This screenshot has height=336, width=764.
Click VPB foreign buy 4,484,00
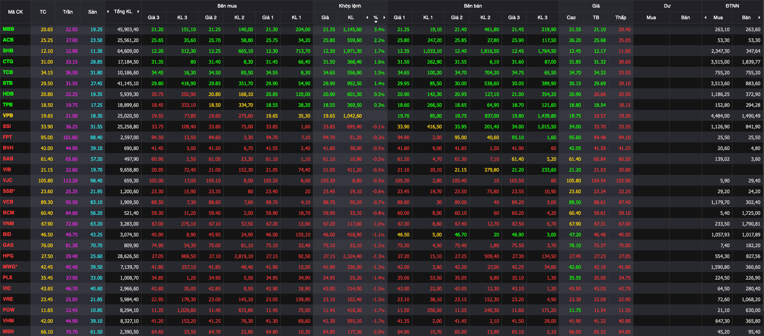720,116
